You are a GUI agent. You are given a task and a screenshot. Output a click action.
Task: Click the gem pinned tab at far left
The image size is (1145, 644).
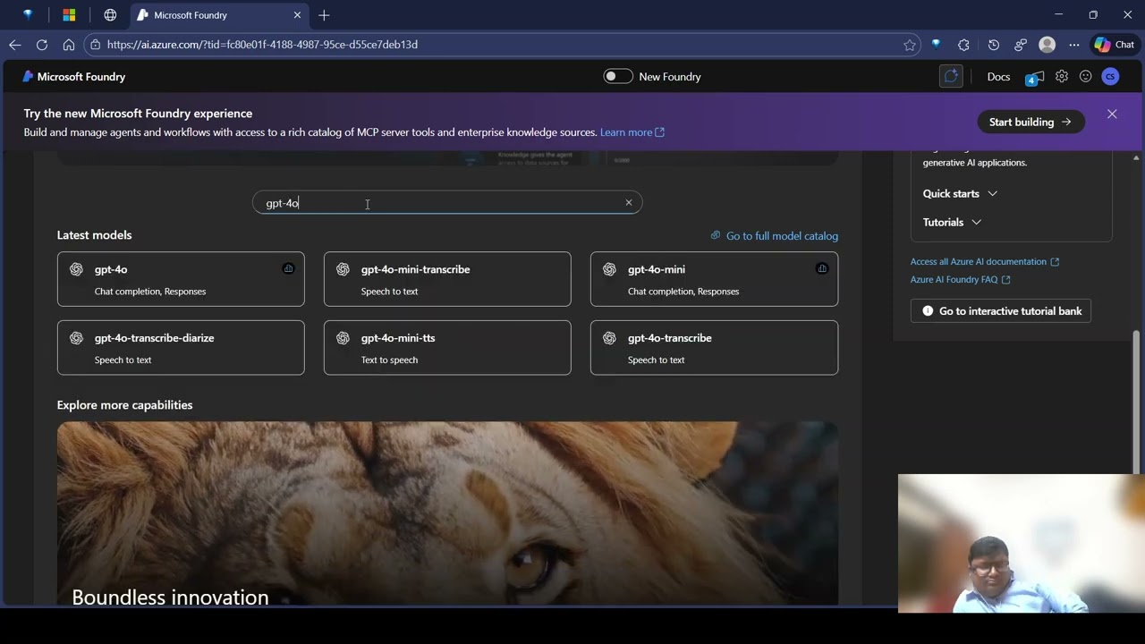28,15
